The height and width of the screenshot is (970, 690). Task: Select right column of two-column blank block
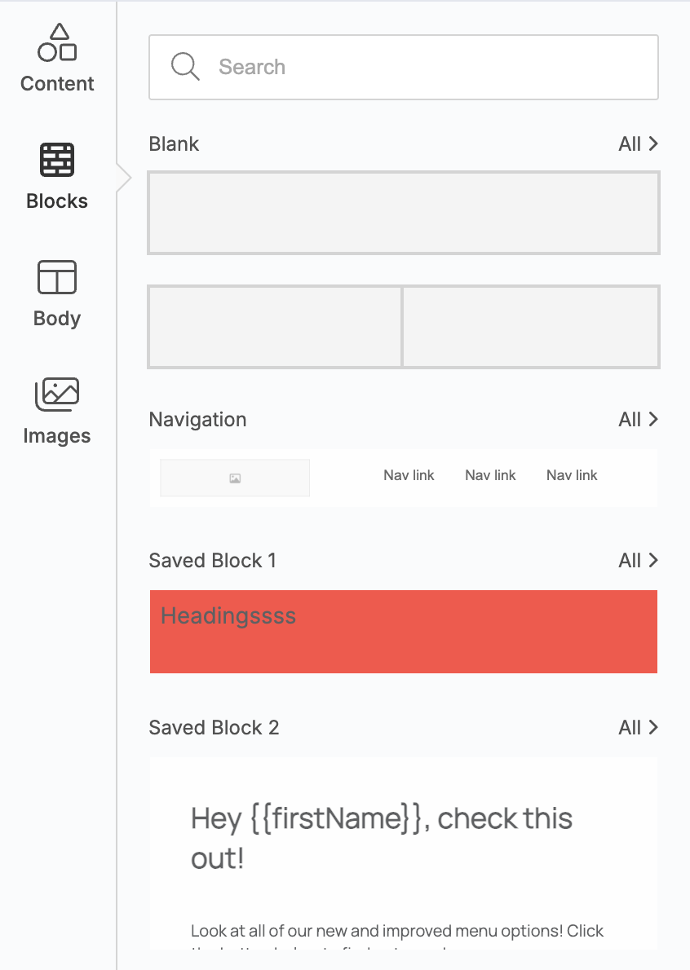click(531, 326)
